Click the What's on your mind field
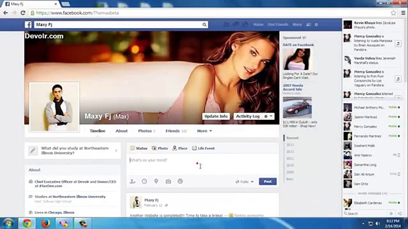This screenshot has width=408, height=229. coord(203,164)
